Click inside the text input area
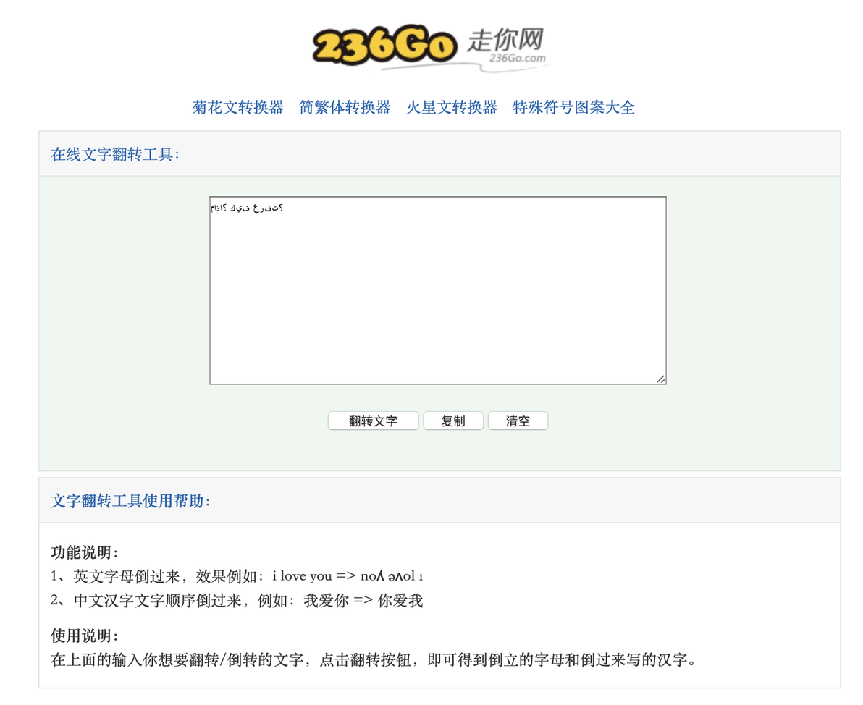This screenshot has width=863, height=705. (438, 290)
